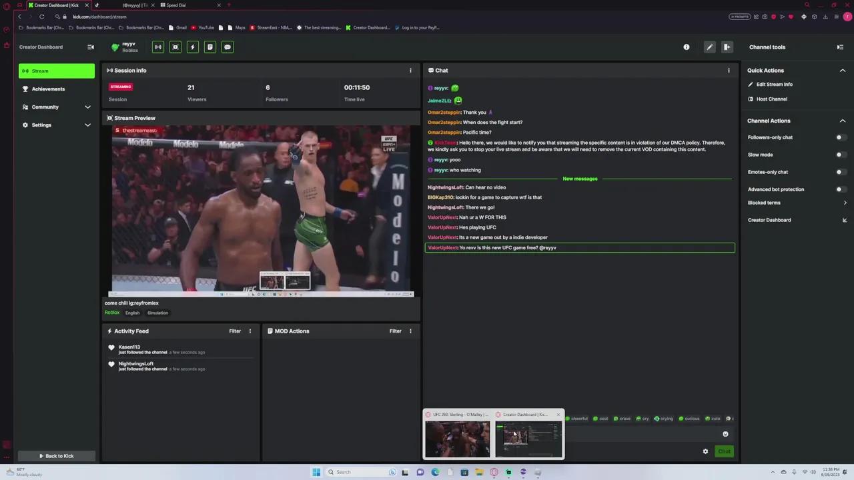
Task: Click the Opera easy setup menu icon
Action: tap(838, 17)
